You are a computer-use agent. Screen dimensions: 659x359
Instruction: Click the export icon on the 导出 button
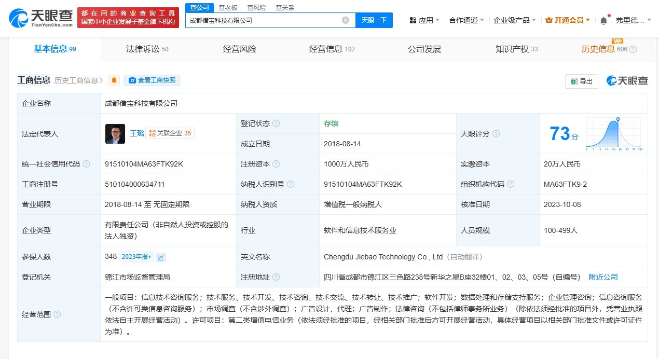(x=574, y=81)
